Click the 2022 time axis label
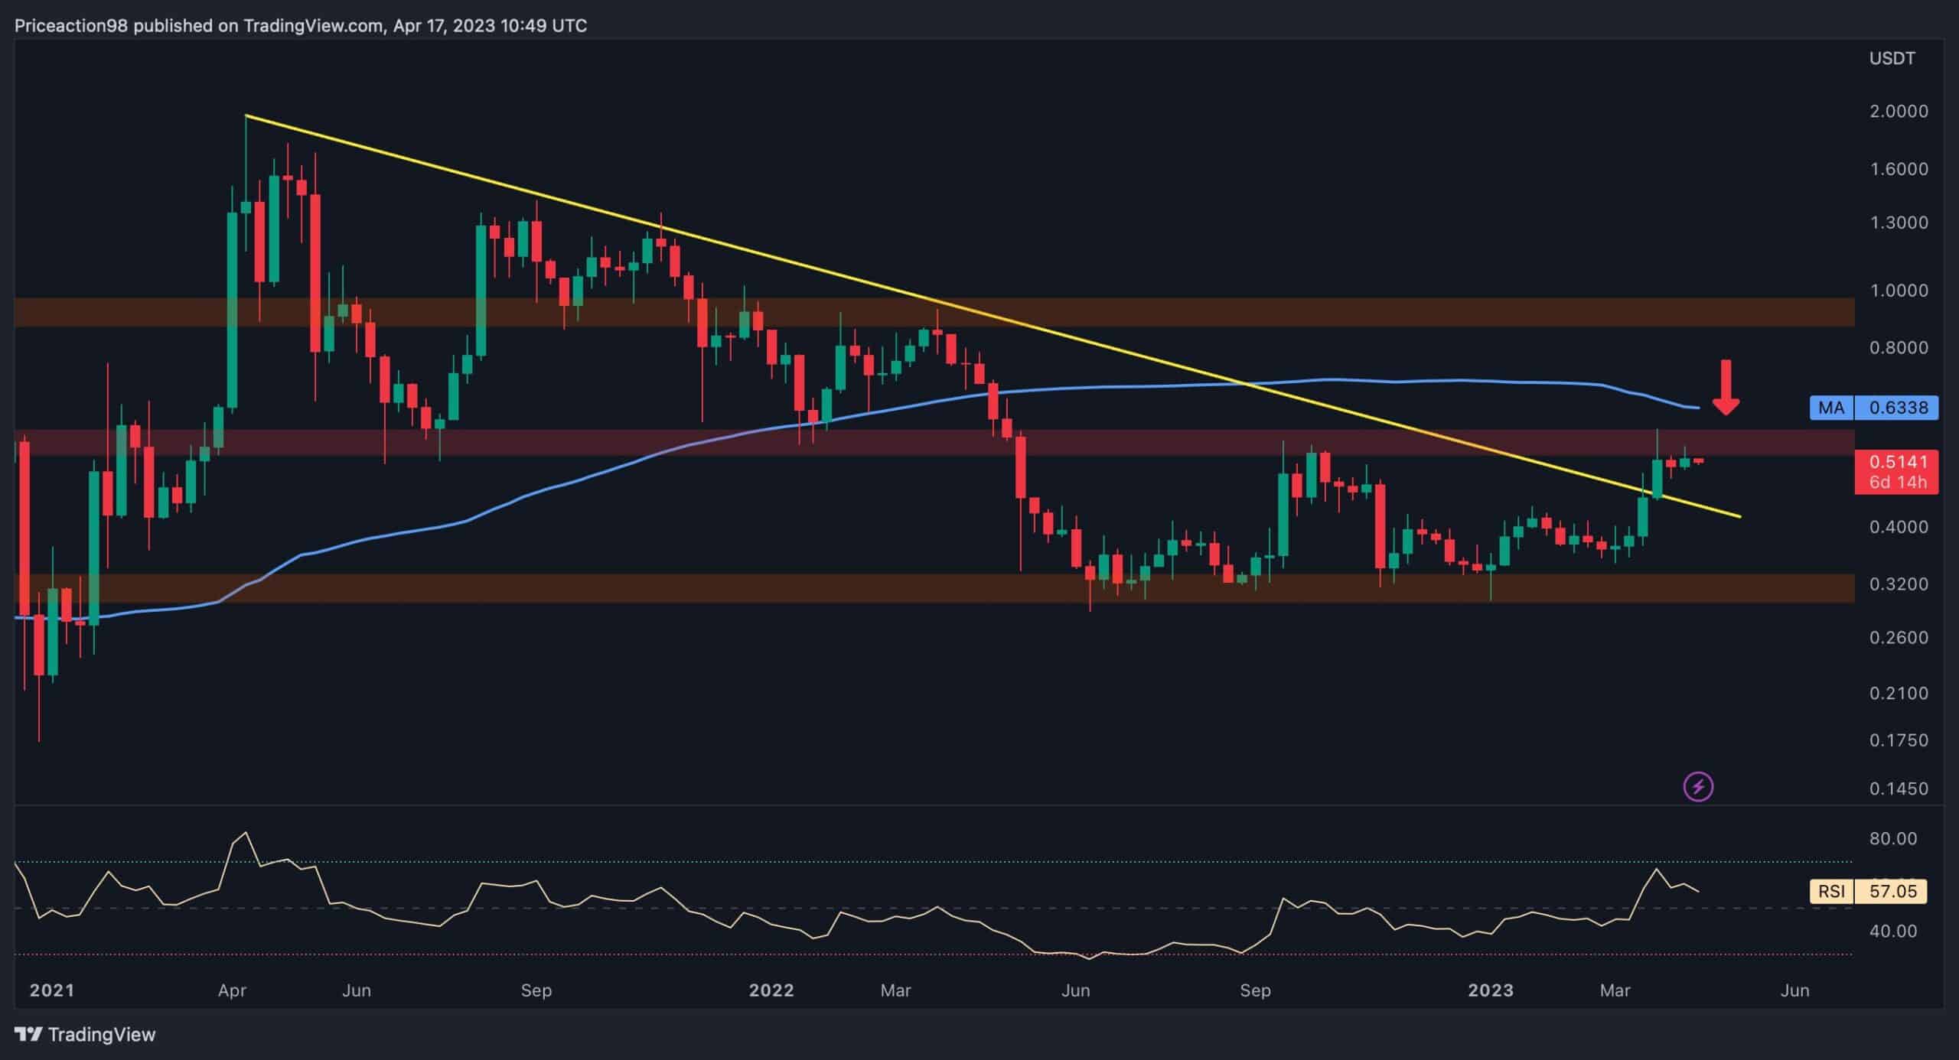Screen dimensions: 1959x1060 (771, 990)
